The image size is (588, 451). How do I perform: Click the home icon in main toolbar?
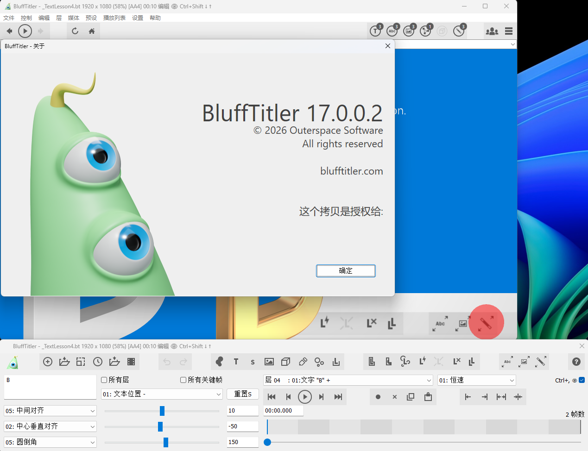point(92,31)
